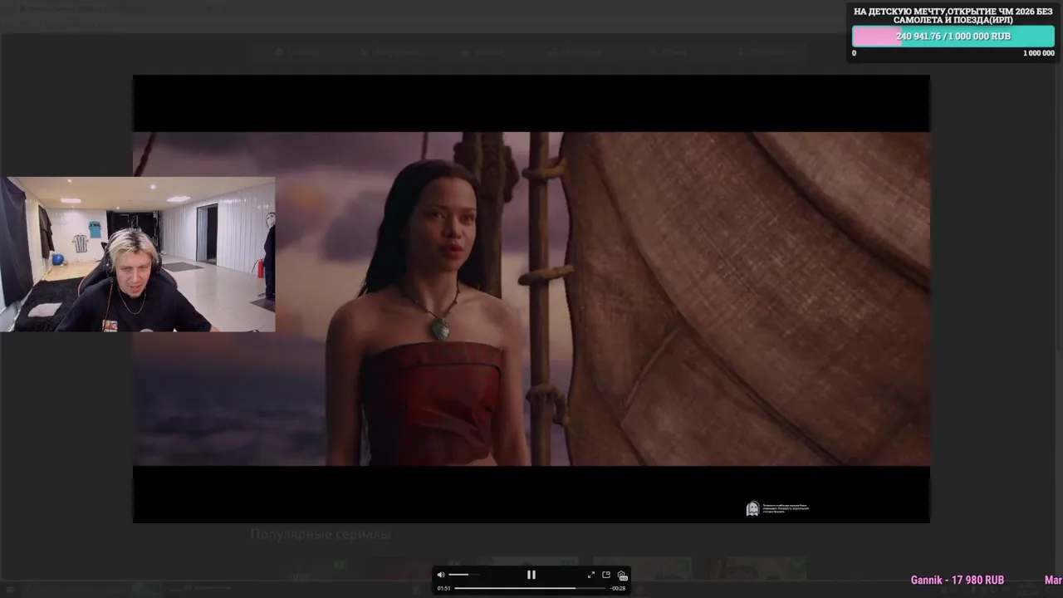The image size is (1063, 598).
Task: Pause the playing video
Action: coord(531,575)
